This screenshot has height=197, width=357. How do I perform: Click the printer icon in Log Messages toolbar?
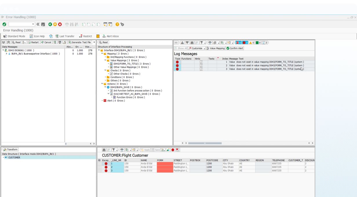(210, 43)
